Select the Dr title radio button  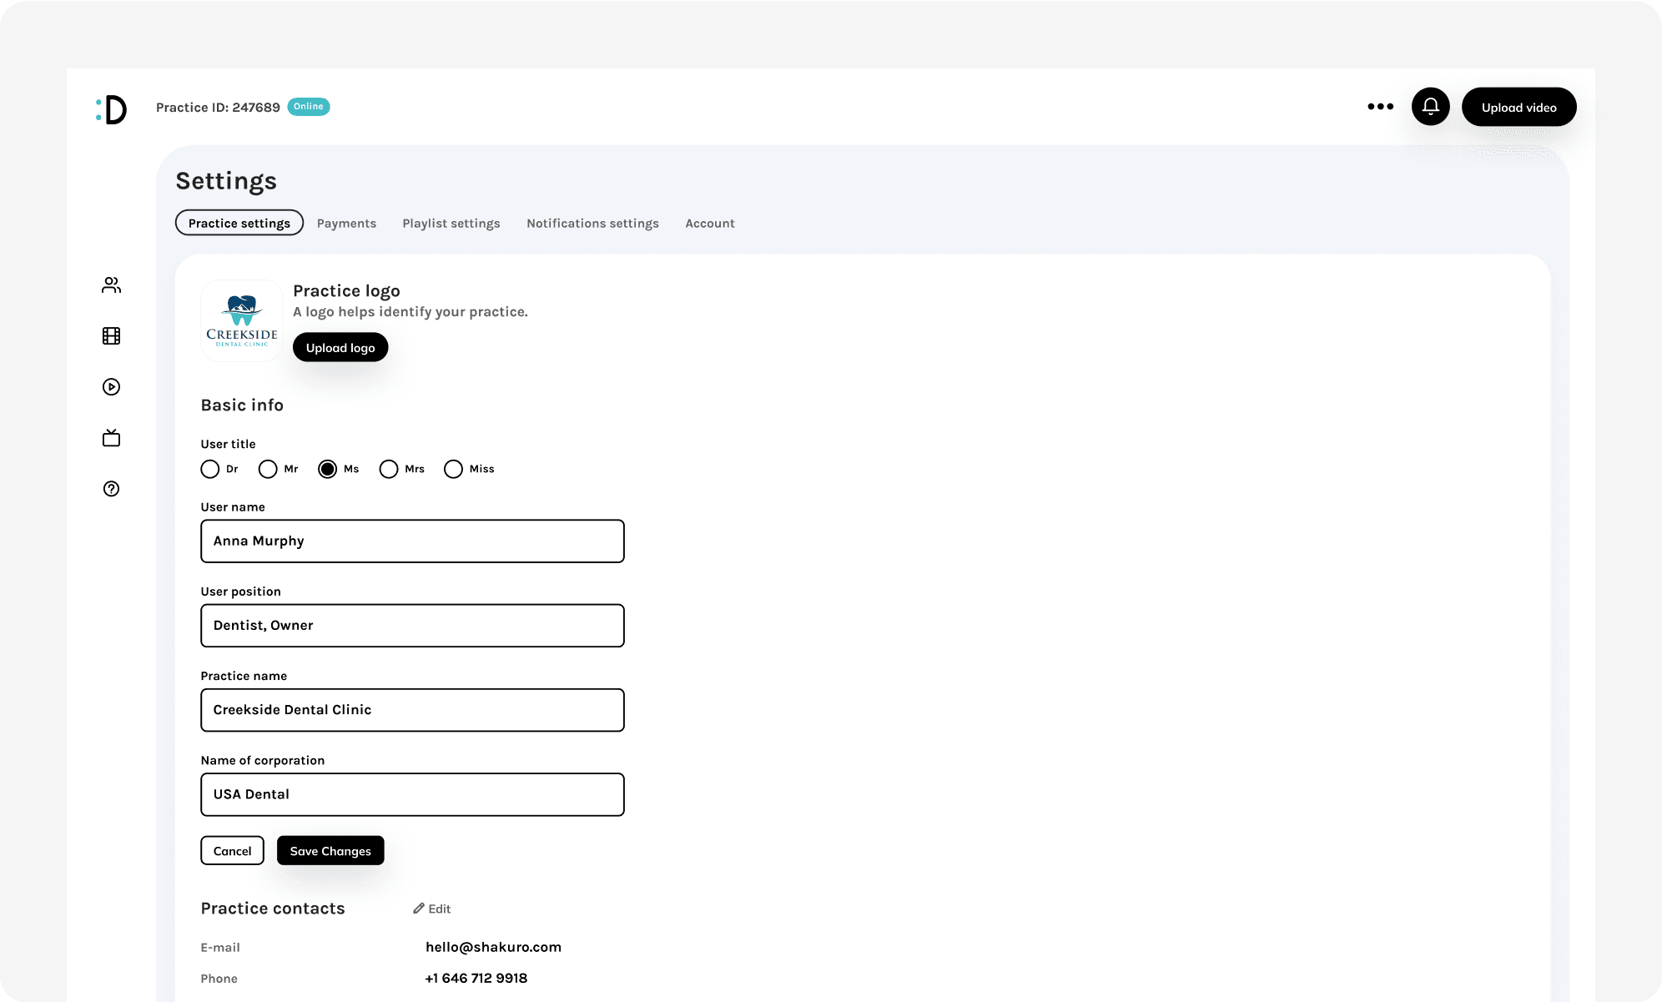210,469
